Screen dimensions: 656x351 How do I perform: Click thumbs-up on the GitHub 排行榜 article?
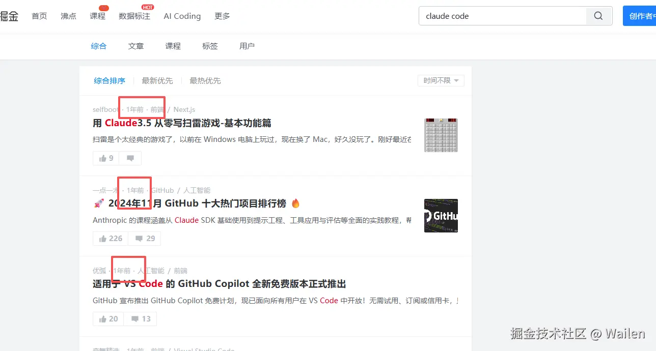coord(110,238)
